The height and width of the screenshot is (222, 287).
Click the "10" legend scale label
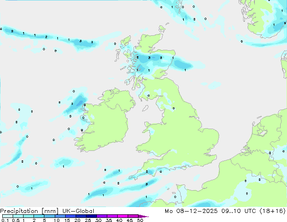coord(57,220)
